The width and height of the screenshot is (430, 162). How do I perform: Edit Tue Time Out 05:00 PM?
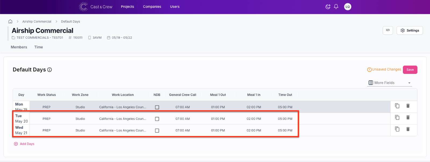tap(285, 119)
